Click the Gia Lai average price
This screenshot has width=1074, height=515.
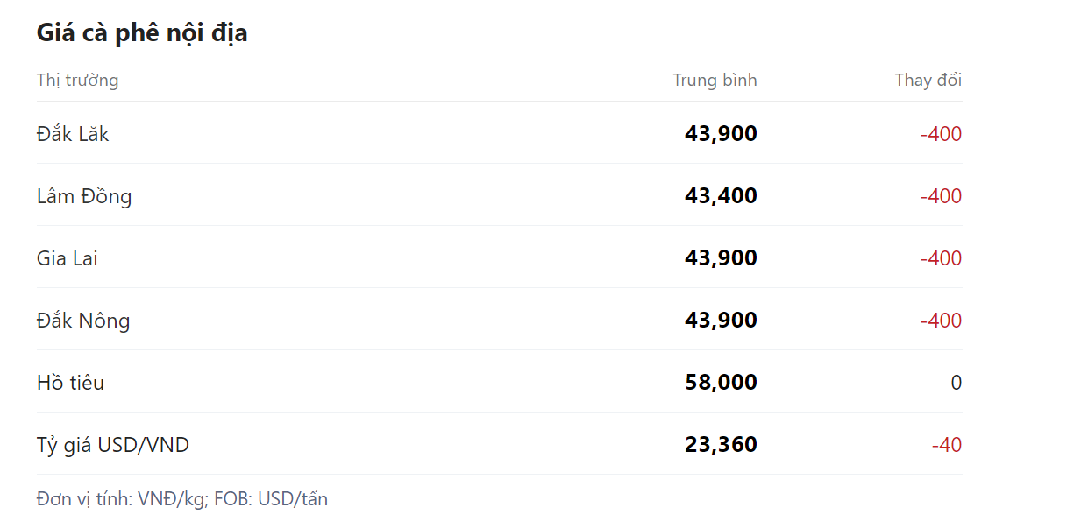click(x=721, y=258)
